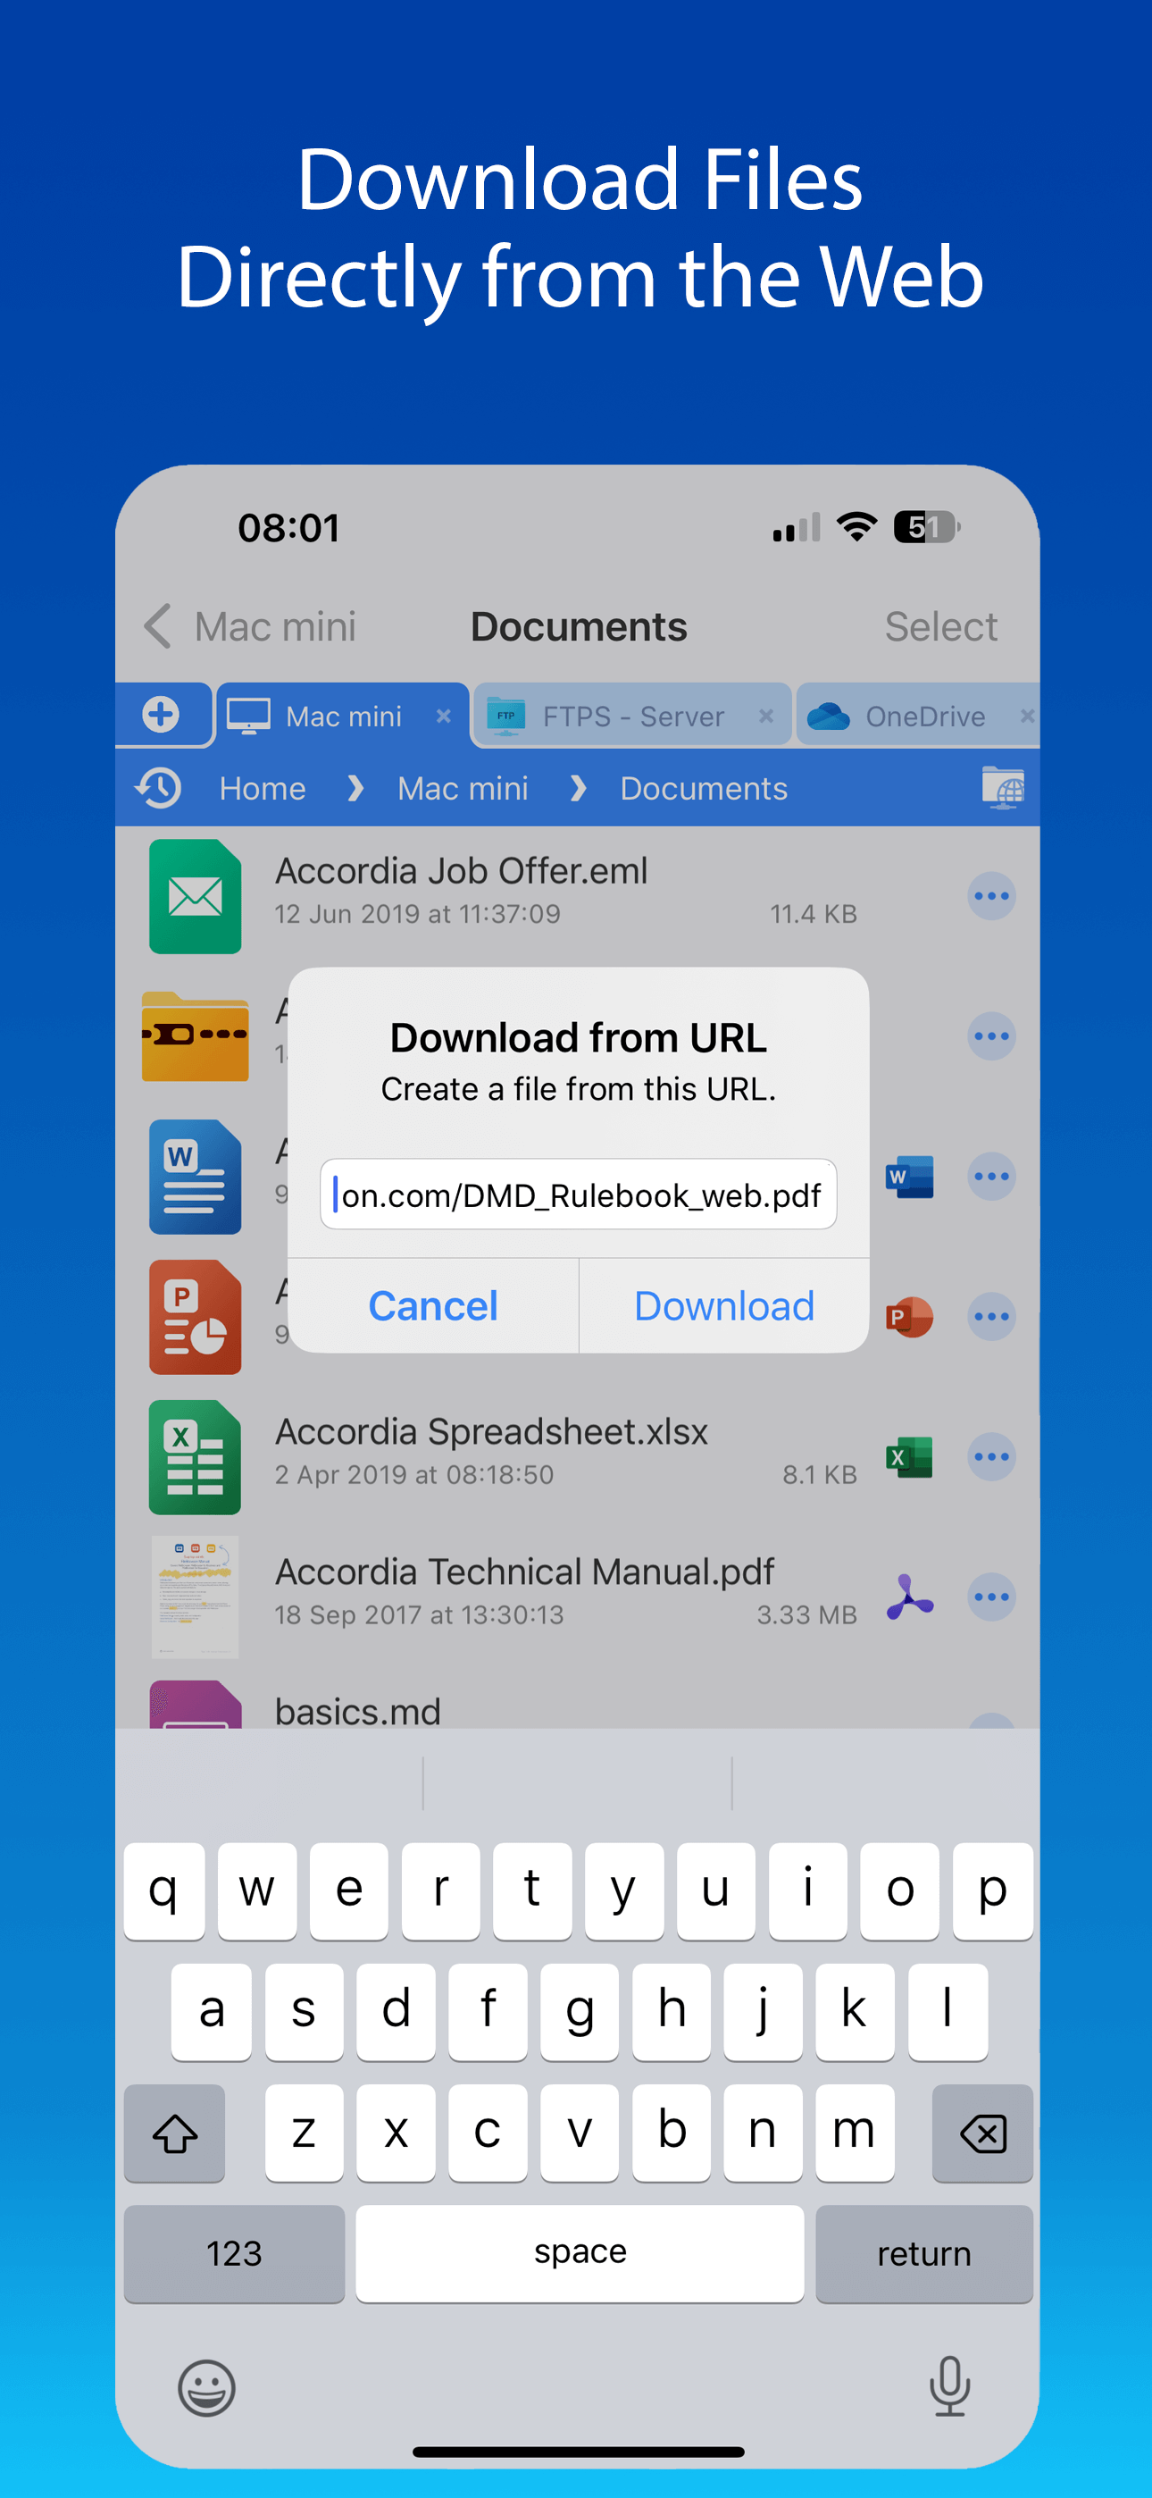Open the basics.md file
This screenshot has width=1152, height=2498.
click(x=357, y=1711)
